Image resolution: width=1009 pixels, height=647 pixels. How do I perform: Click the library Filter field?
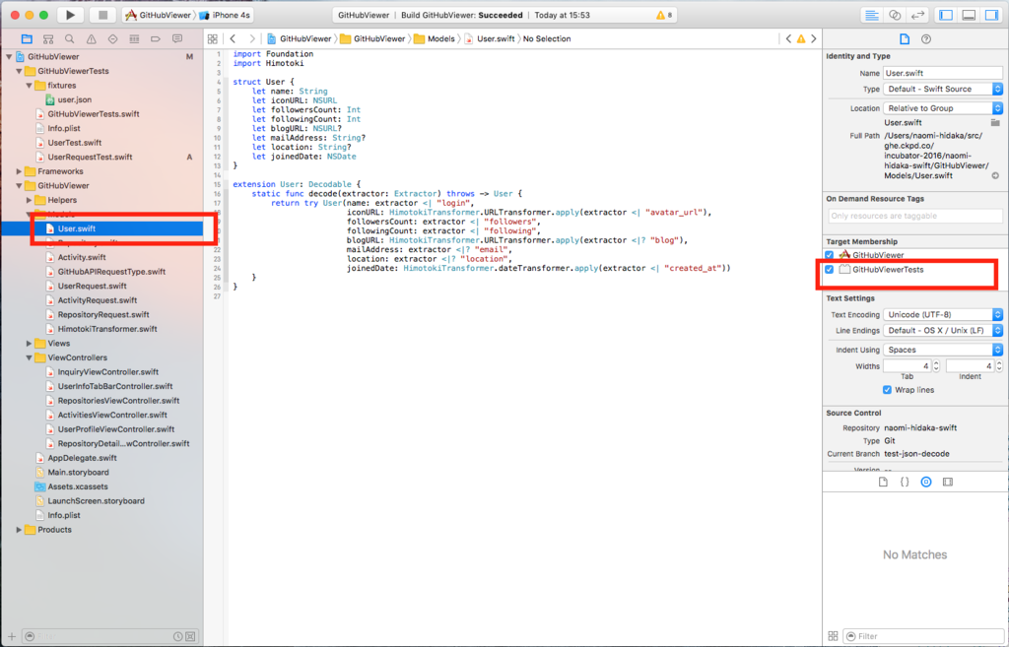click(x=922, y=636)
